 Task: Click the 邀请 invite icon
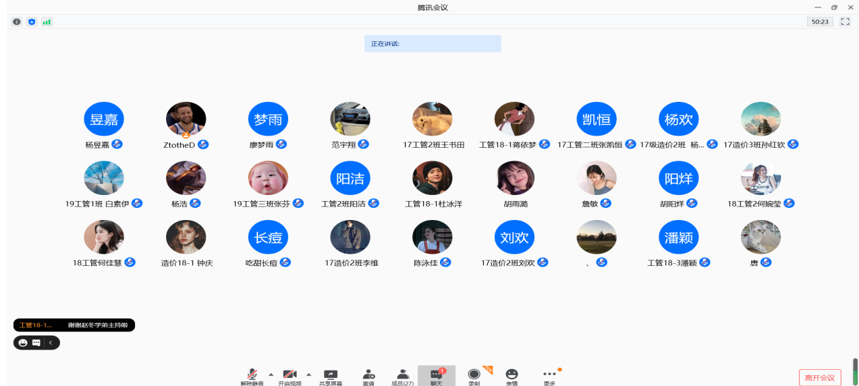pos(368,376)
